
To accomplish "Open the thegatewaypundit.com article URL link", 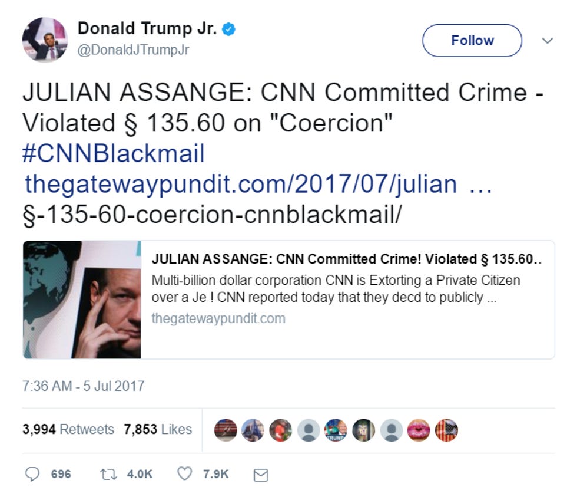I will coord(258,184).
